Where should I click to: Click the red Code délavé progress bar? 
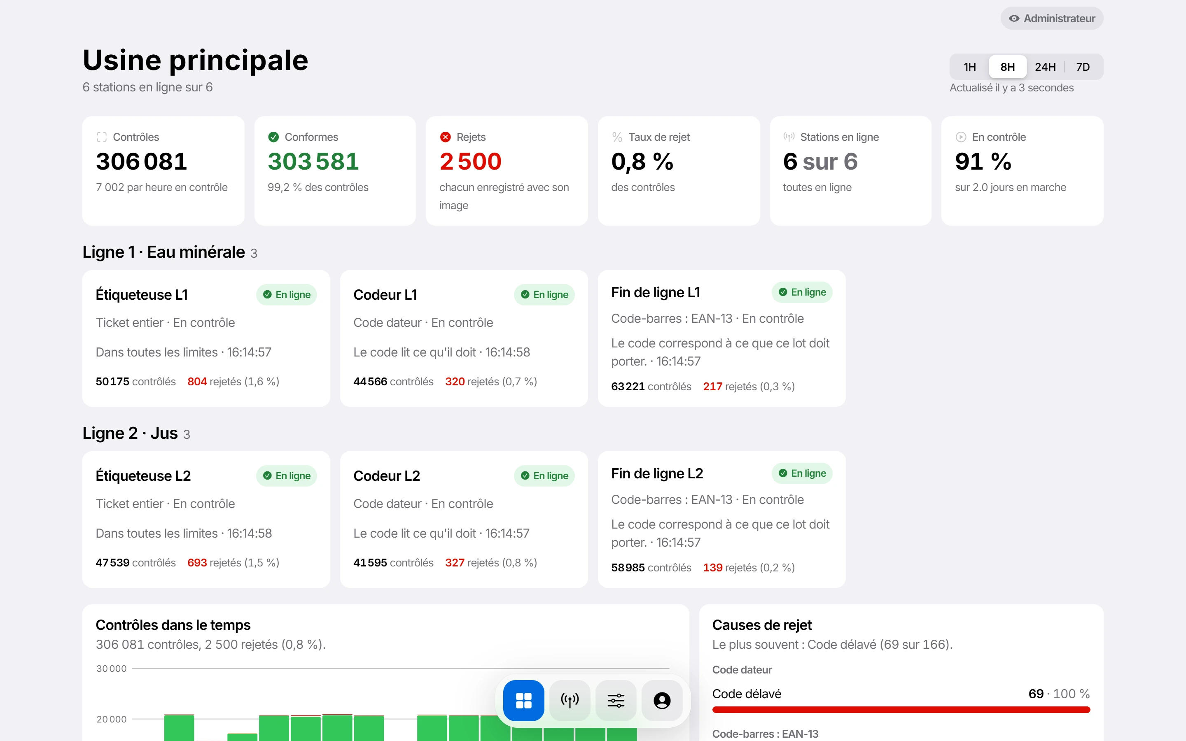click(901, 710)
